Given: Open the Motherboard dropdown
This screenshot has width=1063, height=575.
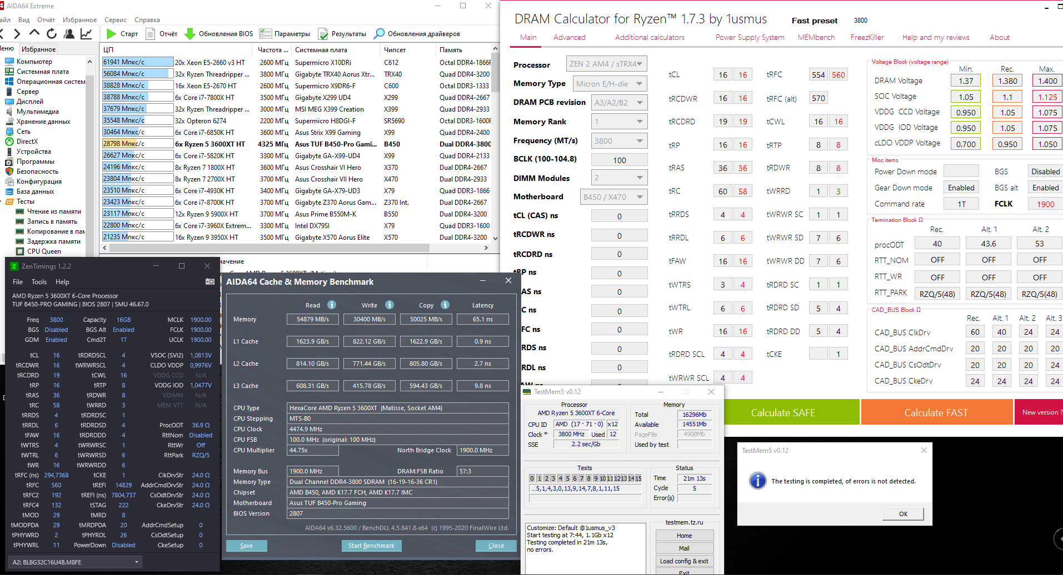Looking at the screenshot, I should [x=613, y=197].
